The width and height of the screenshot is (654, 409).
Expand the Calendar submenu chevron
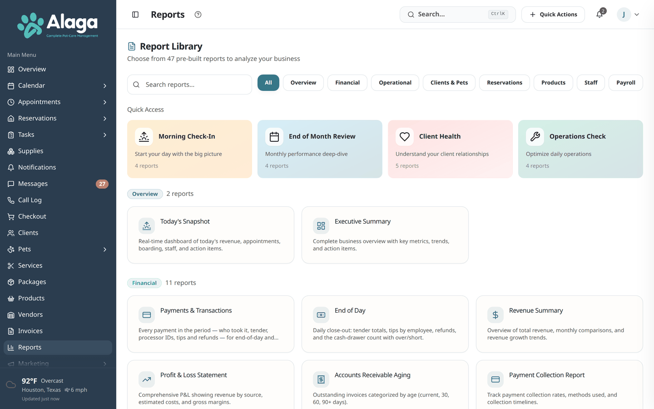click(x=105, y=86)
